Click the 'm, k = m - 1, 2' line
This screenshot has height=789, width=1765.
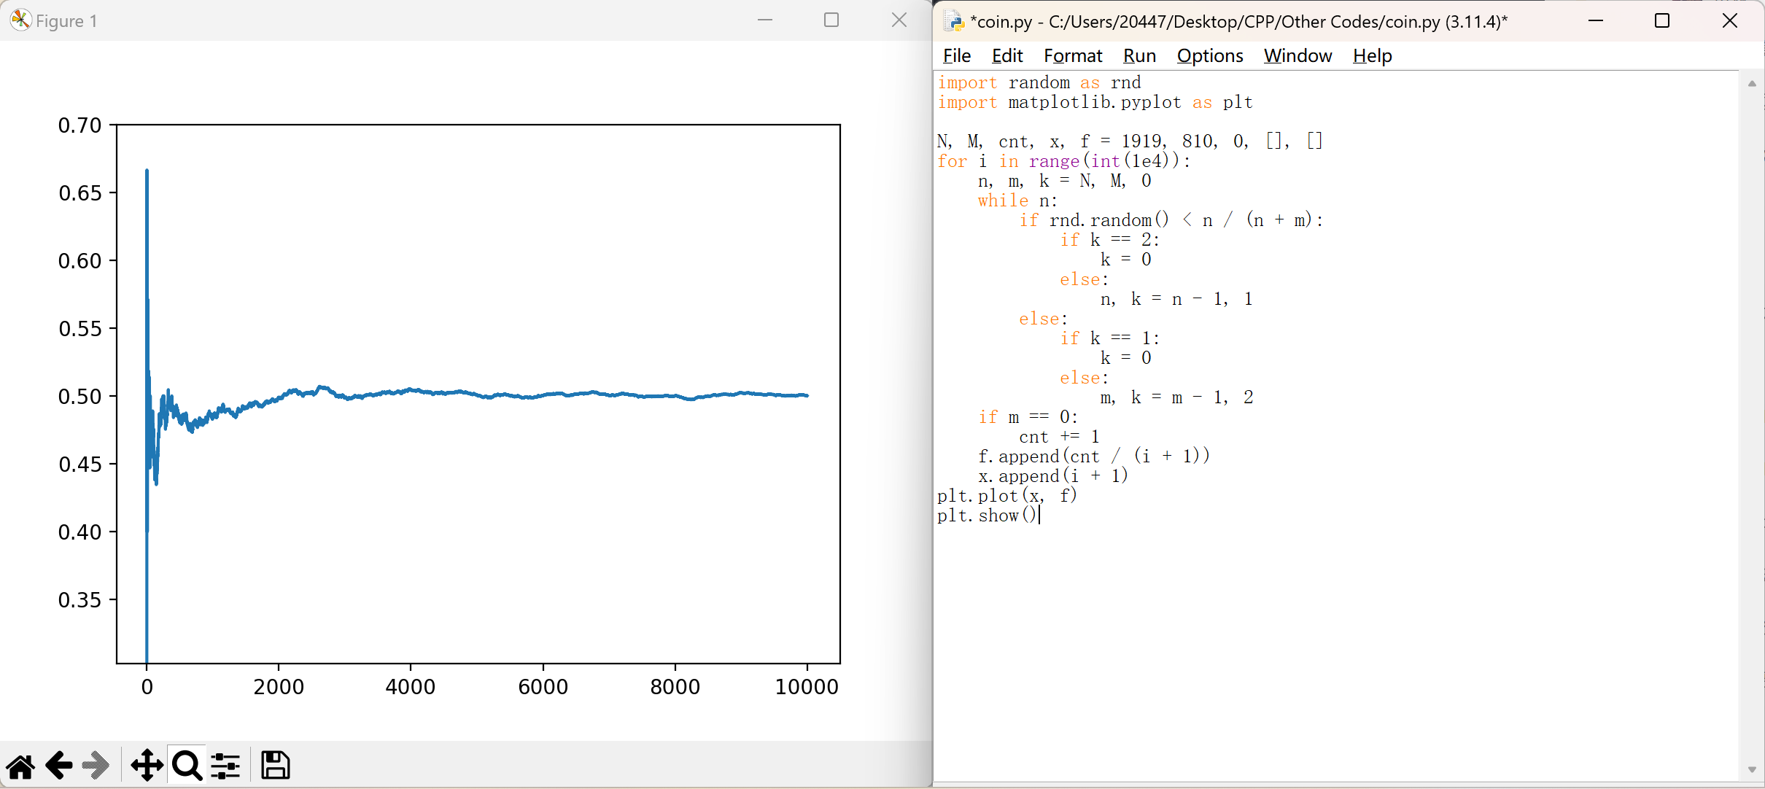click(1177, 397)
